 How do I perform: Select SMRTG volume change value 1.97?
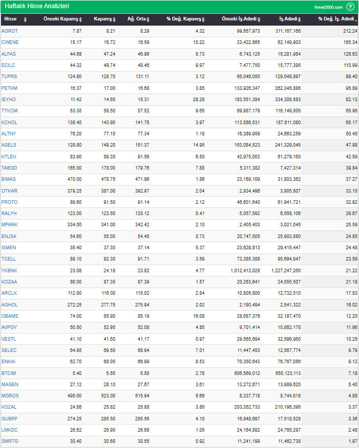pyautogui.click(x=353, y=441)
